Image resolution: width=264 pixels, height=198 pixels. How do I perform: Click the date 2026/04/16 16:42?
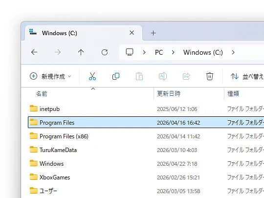pyautogui.click(x=178, y=123)
